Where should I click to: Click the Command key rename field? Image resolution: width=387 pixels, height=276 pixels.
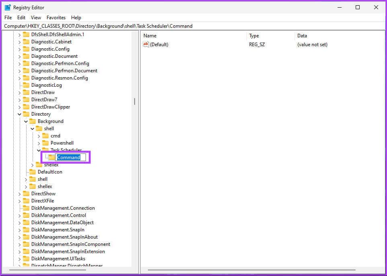[71, 157]
